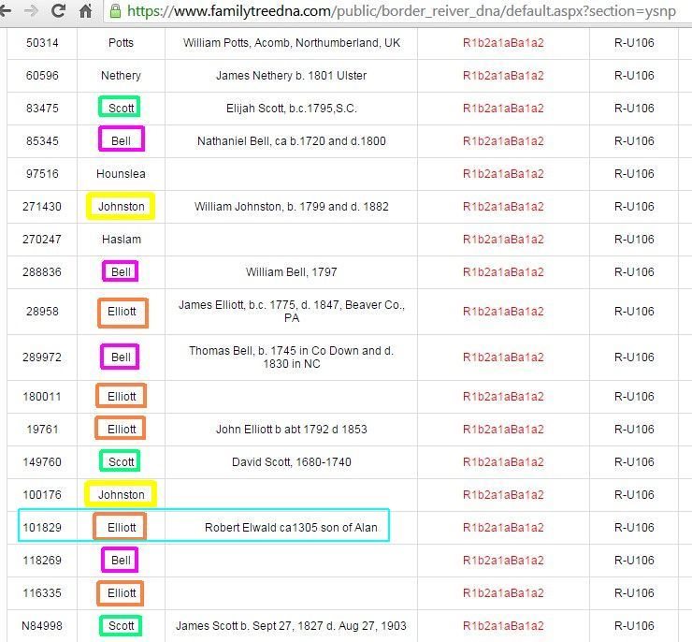Click the browser back arrow
This screenshot has height=642, width=692.
pyautogui.click(x=9, y=11)
